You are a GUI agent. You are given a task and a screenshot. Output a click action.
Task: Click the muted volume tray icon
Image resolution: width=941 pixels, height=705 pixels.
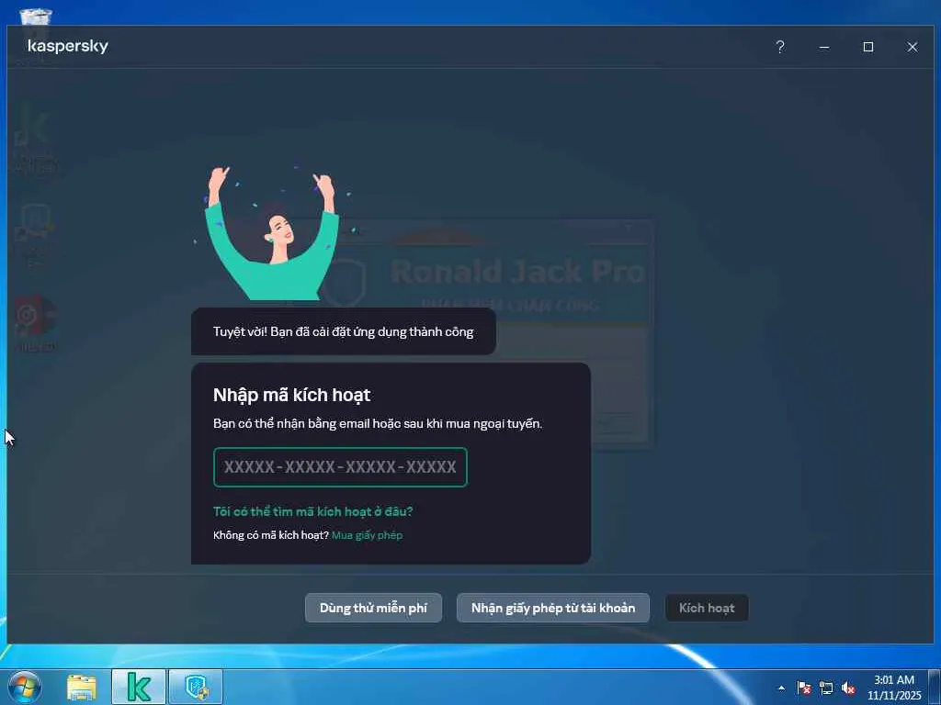coord(848,688)
